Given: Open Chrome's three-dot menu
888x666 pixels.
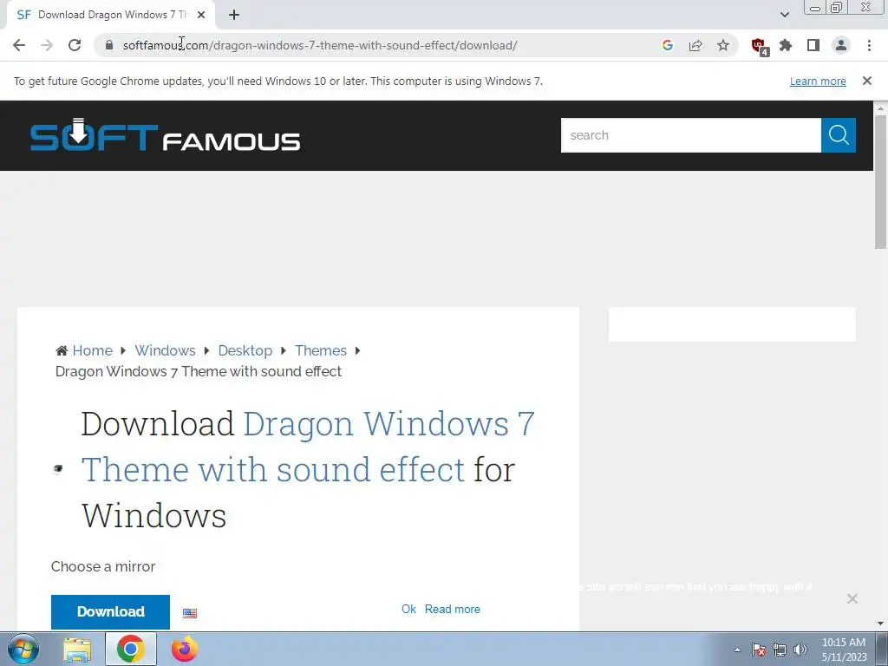Looking at the screenshot, I should click(869, 45).
